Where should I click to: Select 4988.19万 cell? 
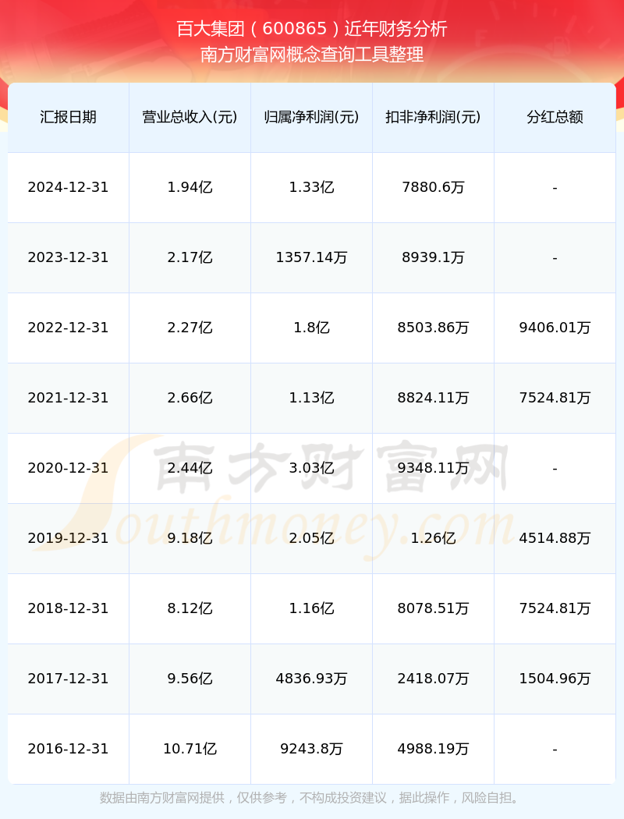coord(434,749)
